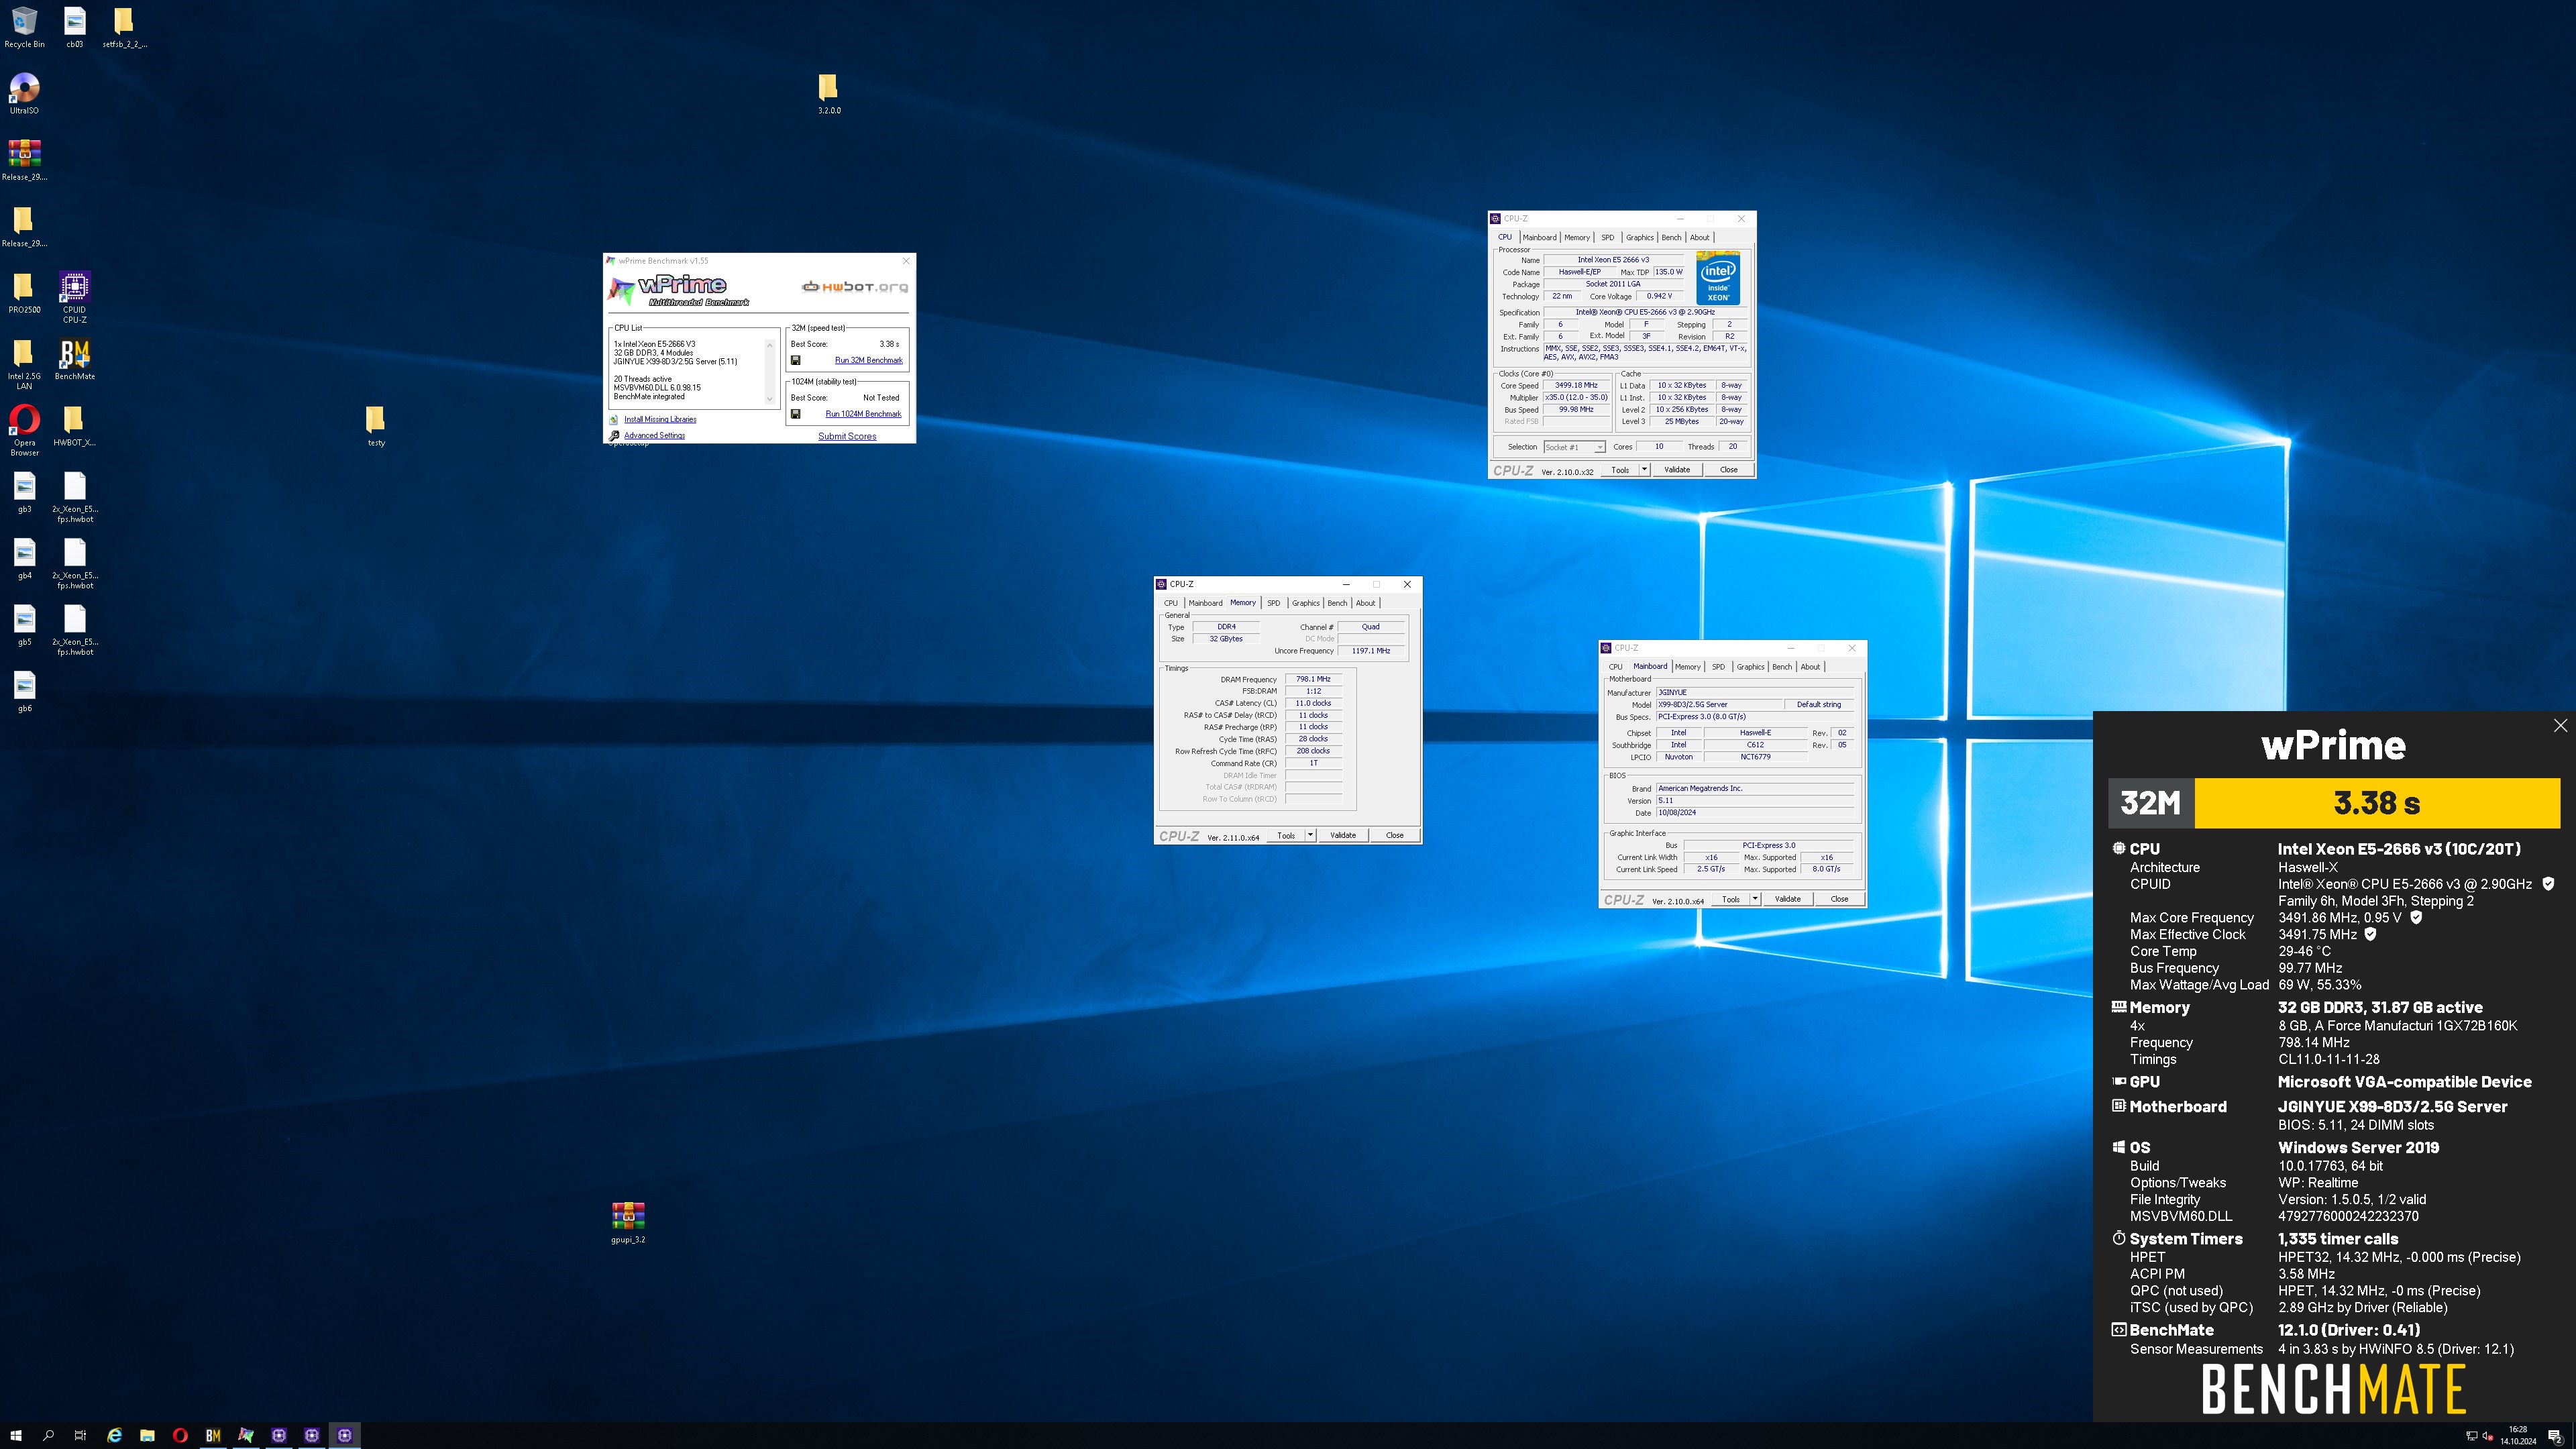Click scroll-down arrow in wPrime CPU List

[769, 399]
